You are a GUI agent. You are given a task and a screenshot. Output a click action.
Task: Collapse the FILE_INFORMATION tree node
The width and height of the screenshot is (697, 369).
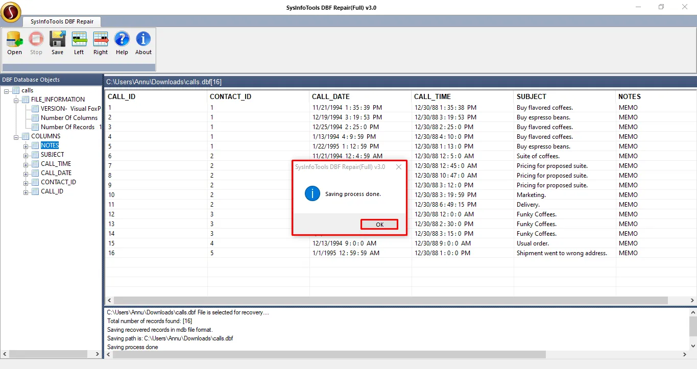[x=16, y=100]
